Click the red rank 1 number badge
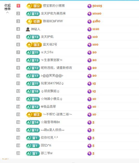 18,6
